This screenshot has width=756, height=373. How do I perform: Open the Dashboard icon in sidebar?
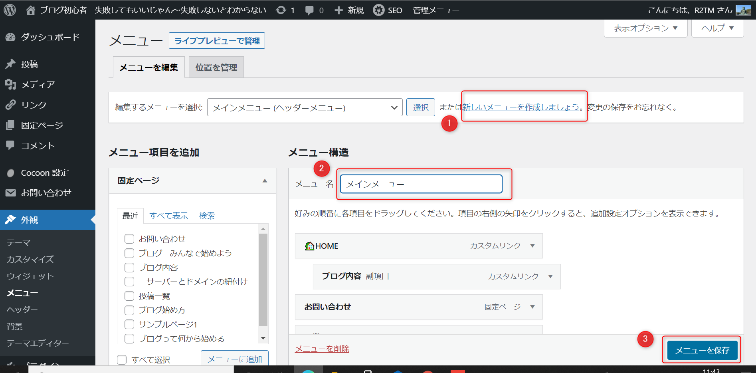[x=10, y=37]
